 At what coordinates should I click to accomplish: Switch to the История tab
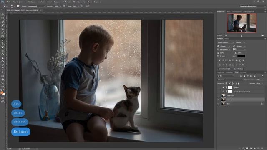pyautogui.click(x=243, y=72)
